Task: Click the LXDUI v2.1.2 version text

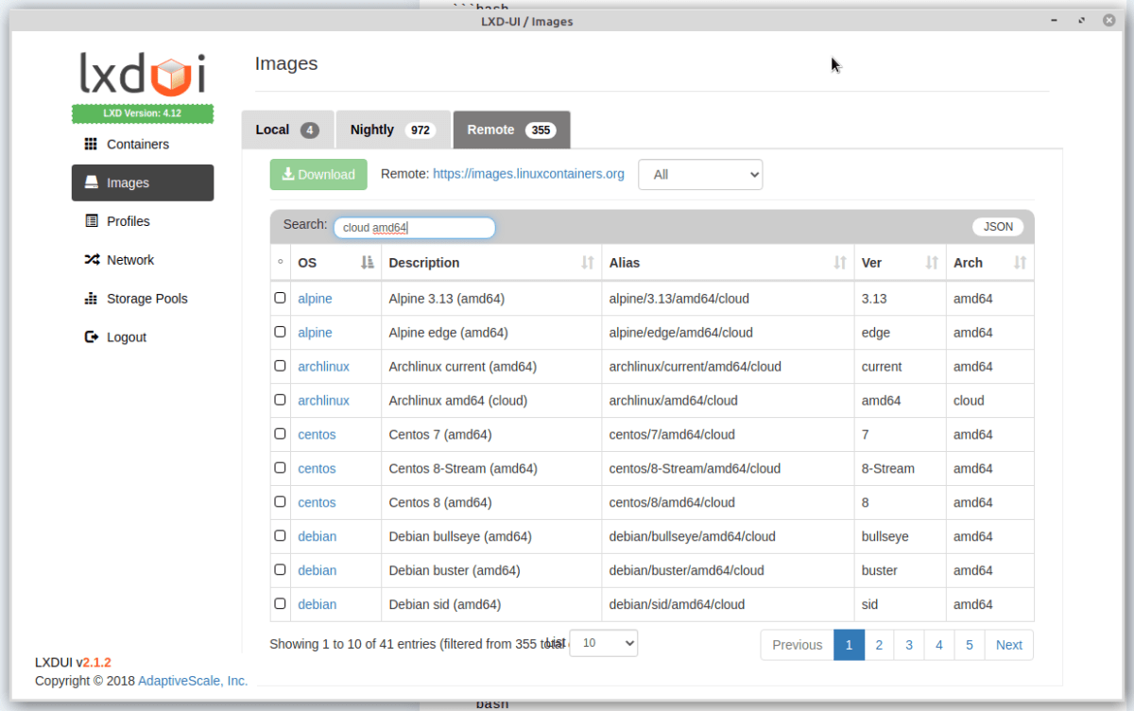Action: click(x=73, y=662)
